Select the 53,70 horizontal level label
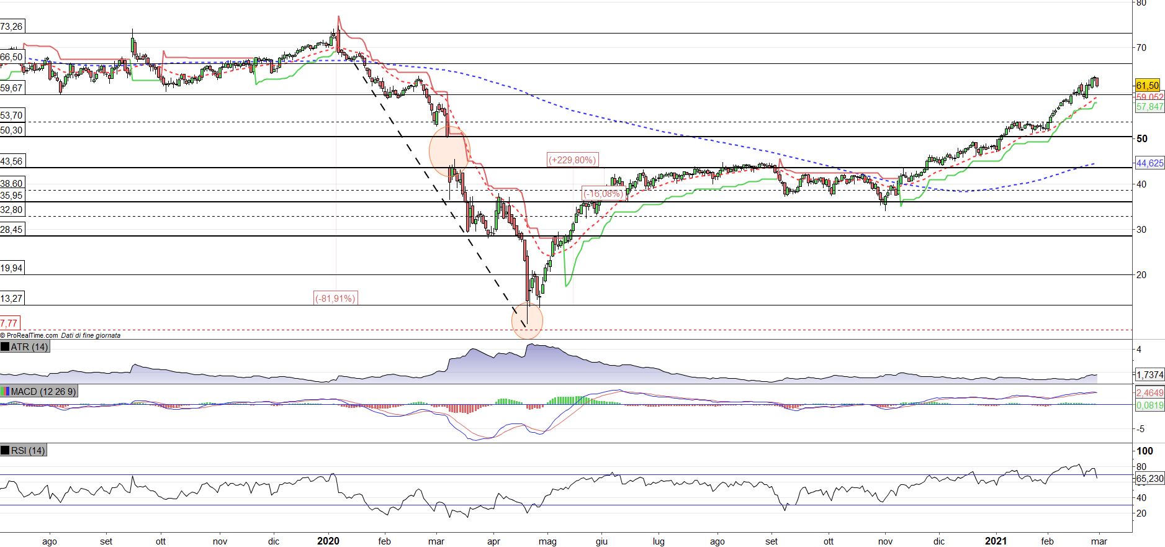 click(x=12, y=115)
